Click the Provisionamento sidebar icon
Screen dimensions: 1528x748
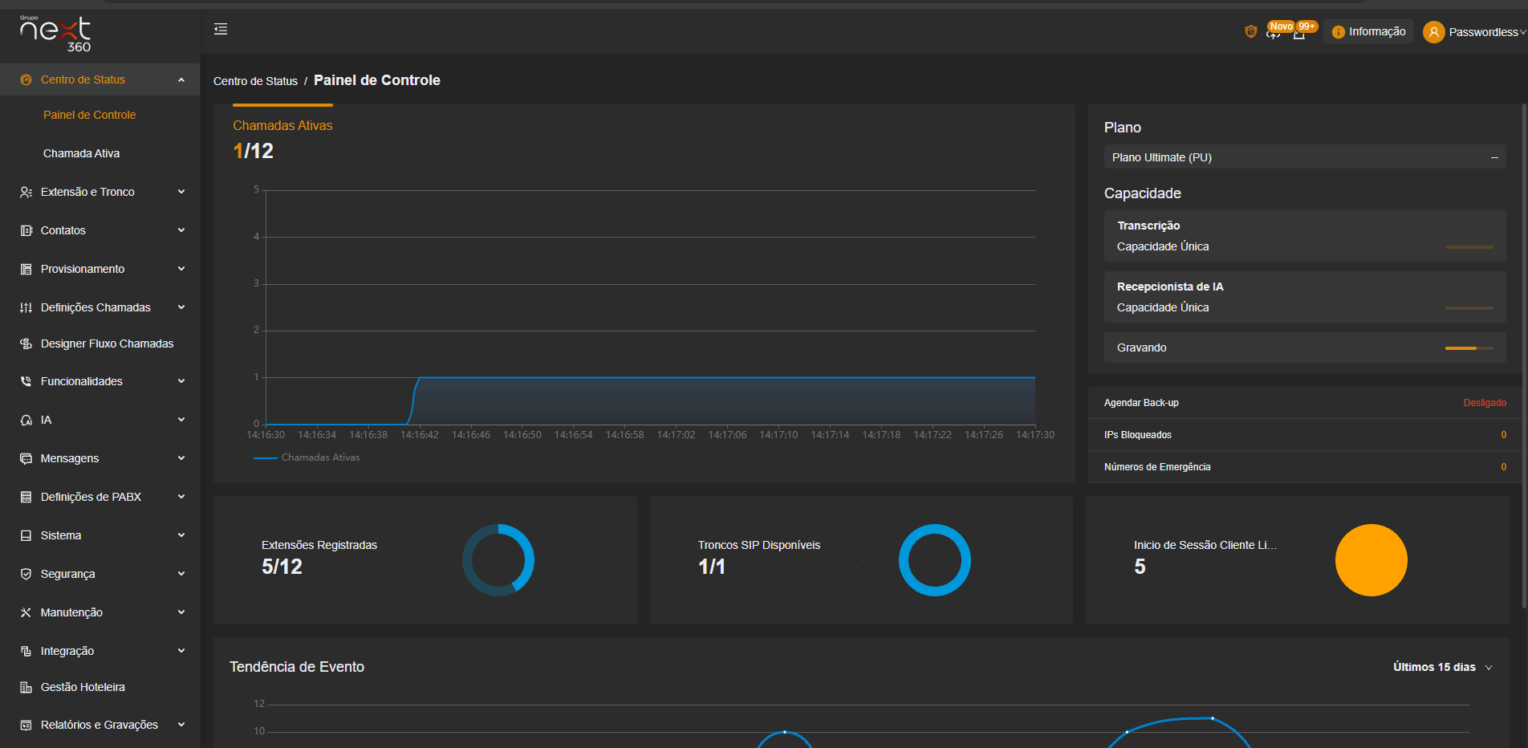point(26,269)
